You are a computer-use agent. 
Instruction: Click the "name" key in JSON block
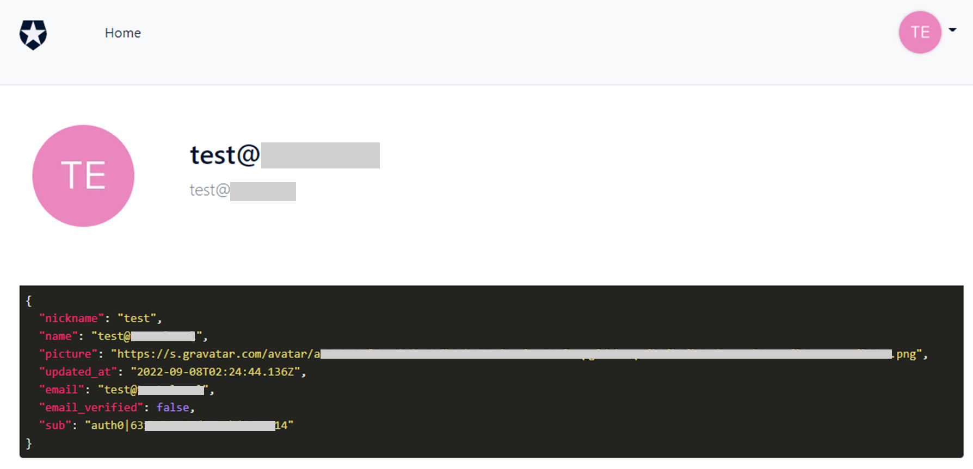pos(58,336)
